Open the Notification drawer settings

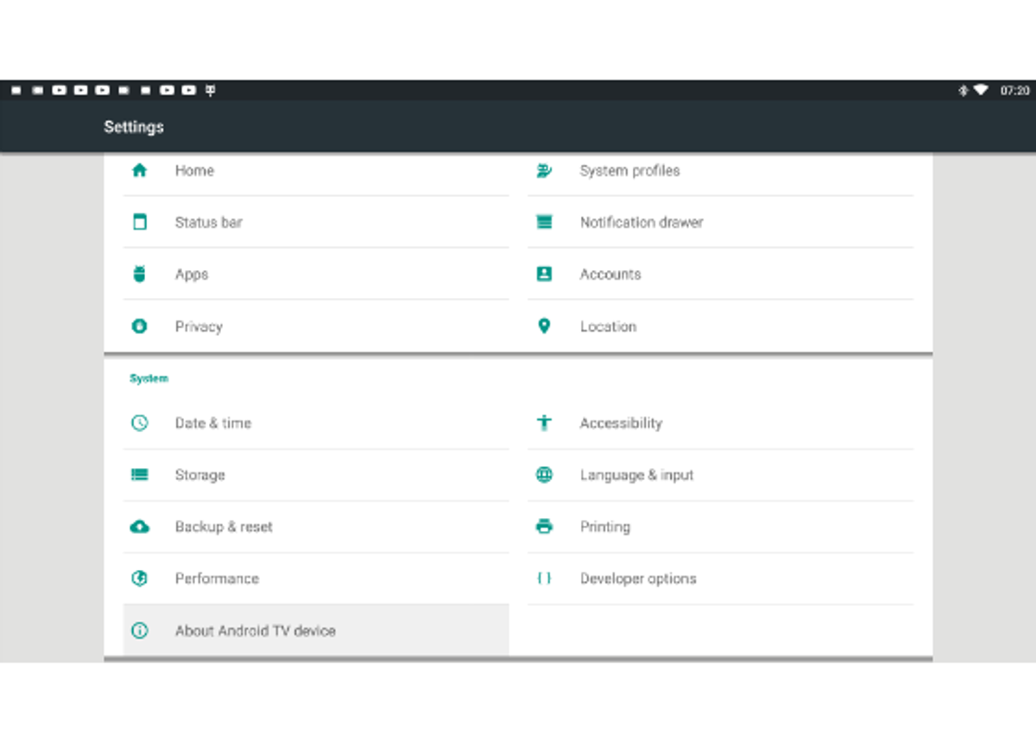tap(641, 222)
